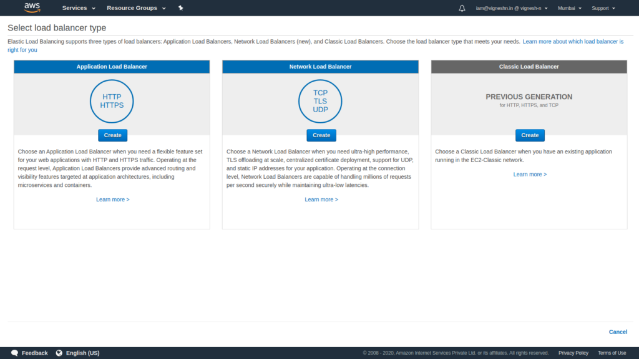The image size is (639, 359).
Task: Click the 'Select load balancer type' heading
Action: (x=57, y=27)
